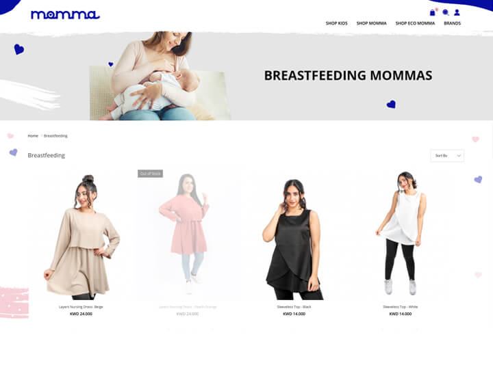
Task: Click the momma logo
Action: [x=65, y=14]
